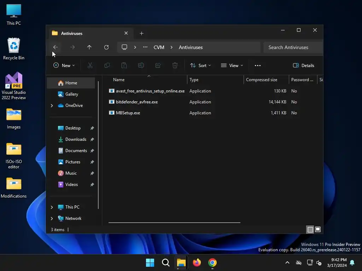362x271 pixels.
Task: Click the Delete trash icon
Action: click(x=175, y=65)
